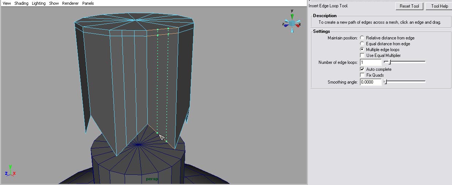Open the Renderer menu
452x185 pixels.
[x=70, y=3]
